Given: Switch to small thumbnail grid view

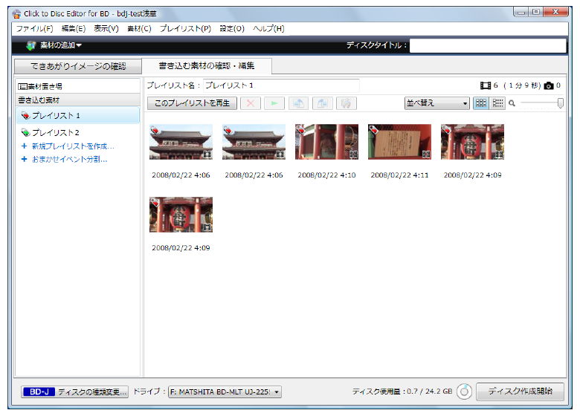Looking at the screenshot, I should click(x=498, y=103).
